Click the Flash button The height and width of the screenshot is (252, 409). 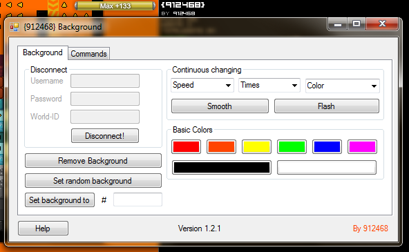coord(327,106)
